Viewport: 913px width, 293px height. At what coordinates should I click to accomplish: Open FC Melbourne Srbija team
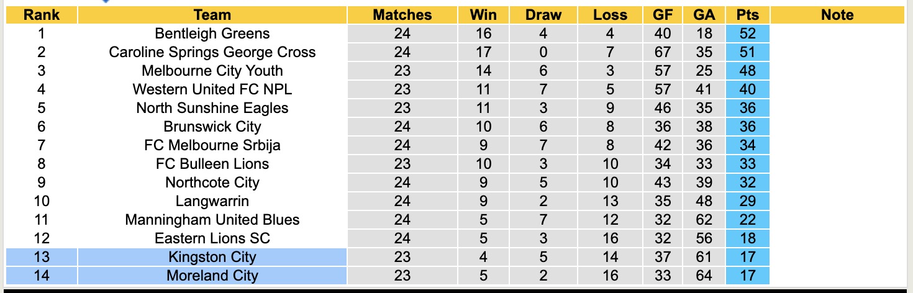tap(212, 145)
